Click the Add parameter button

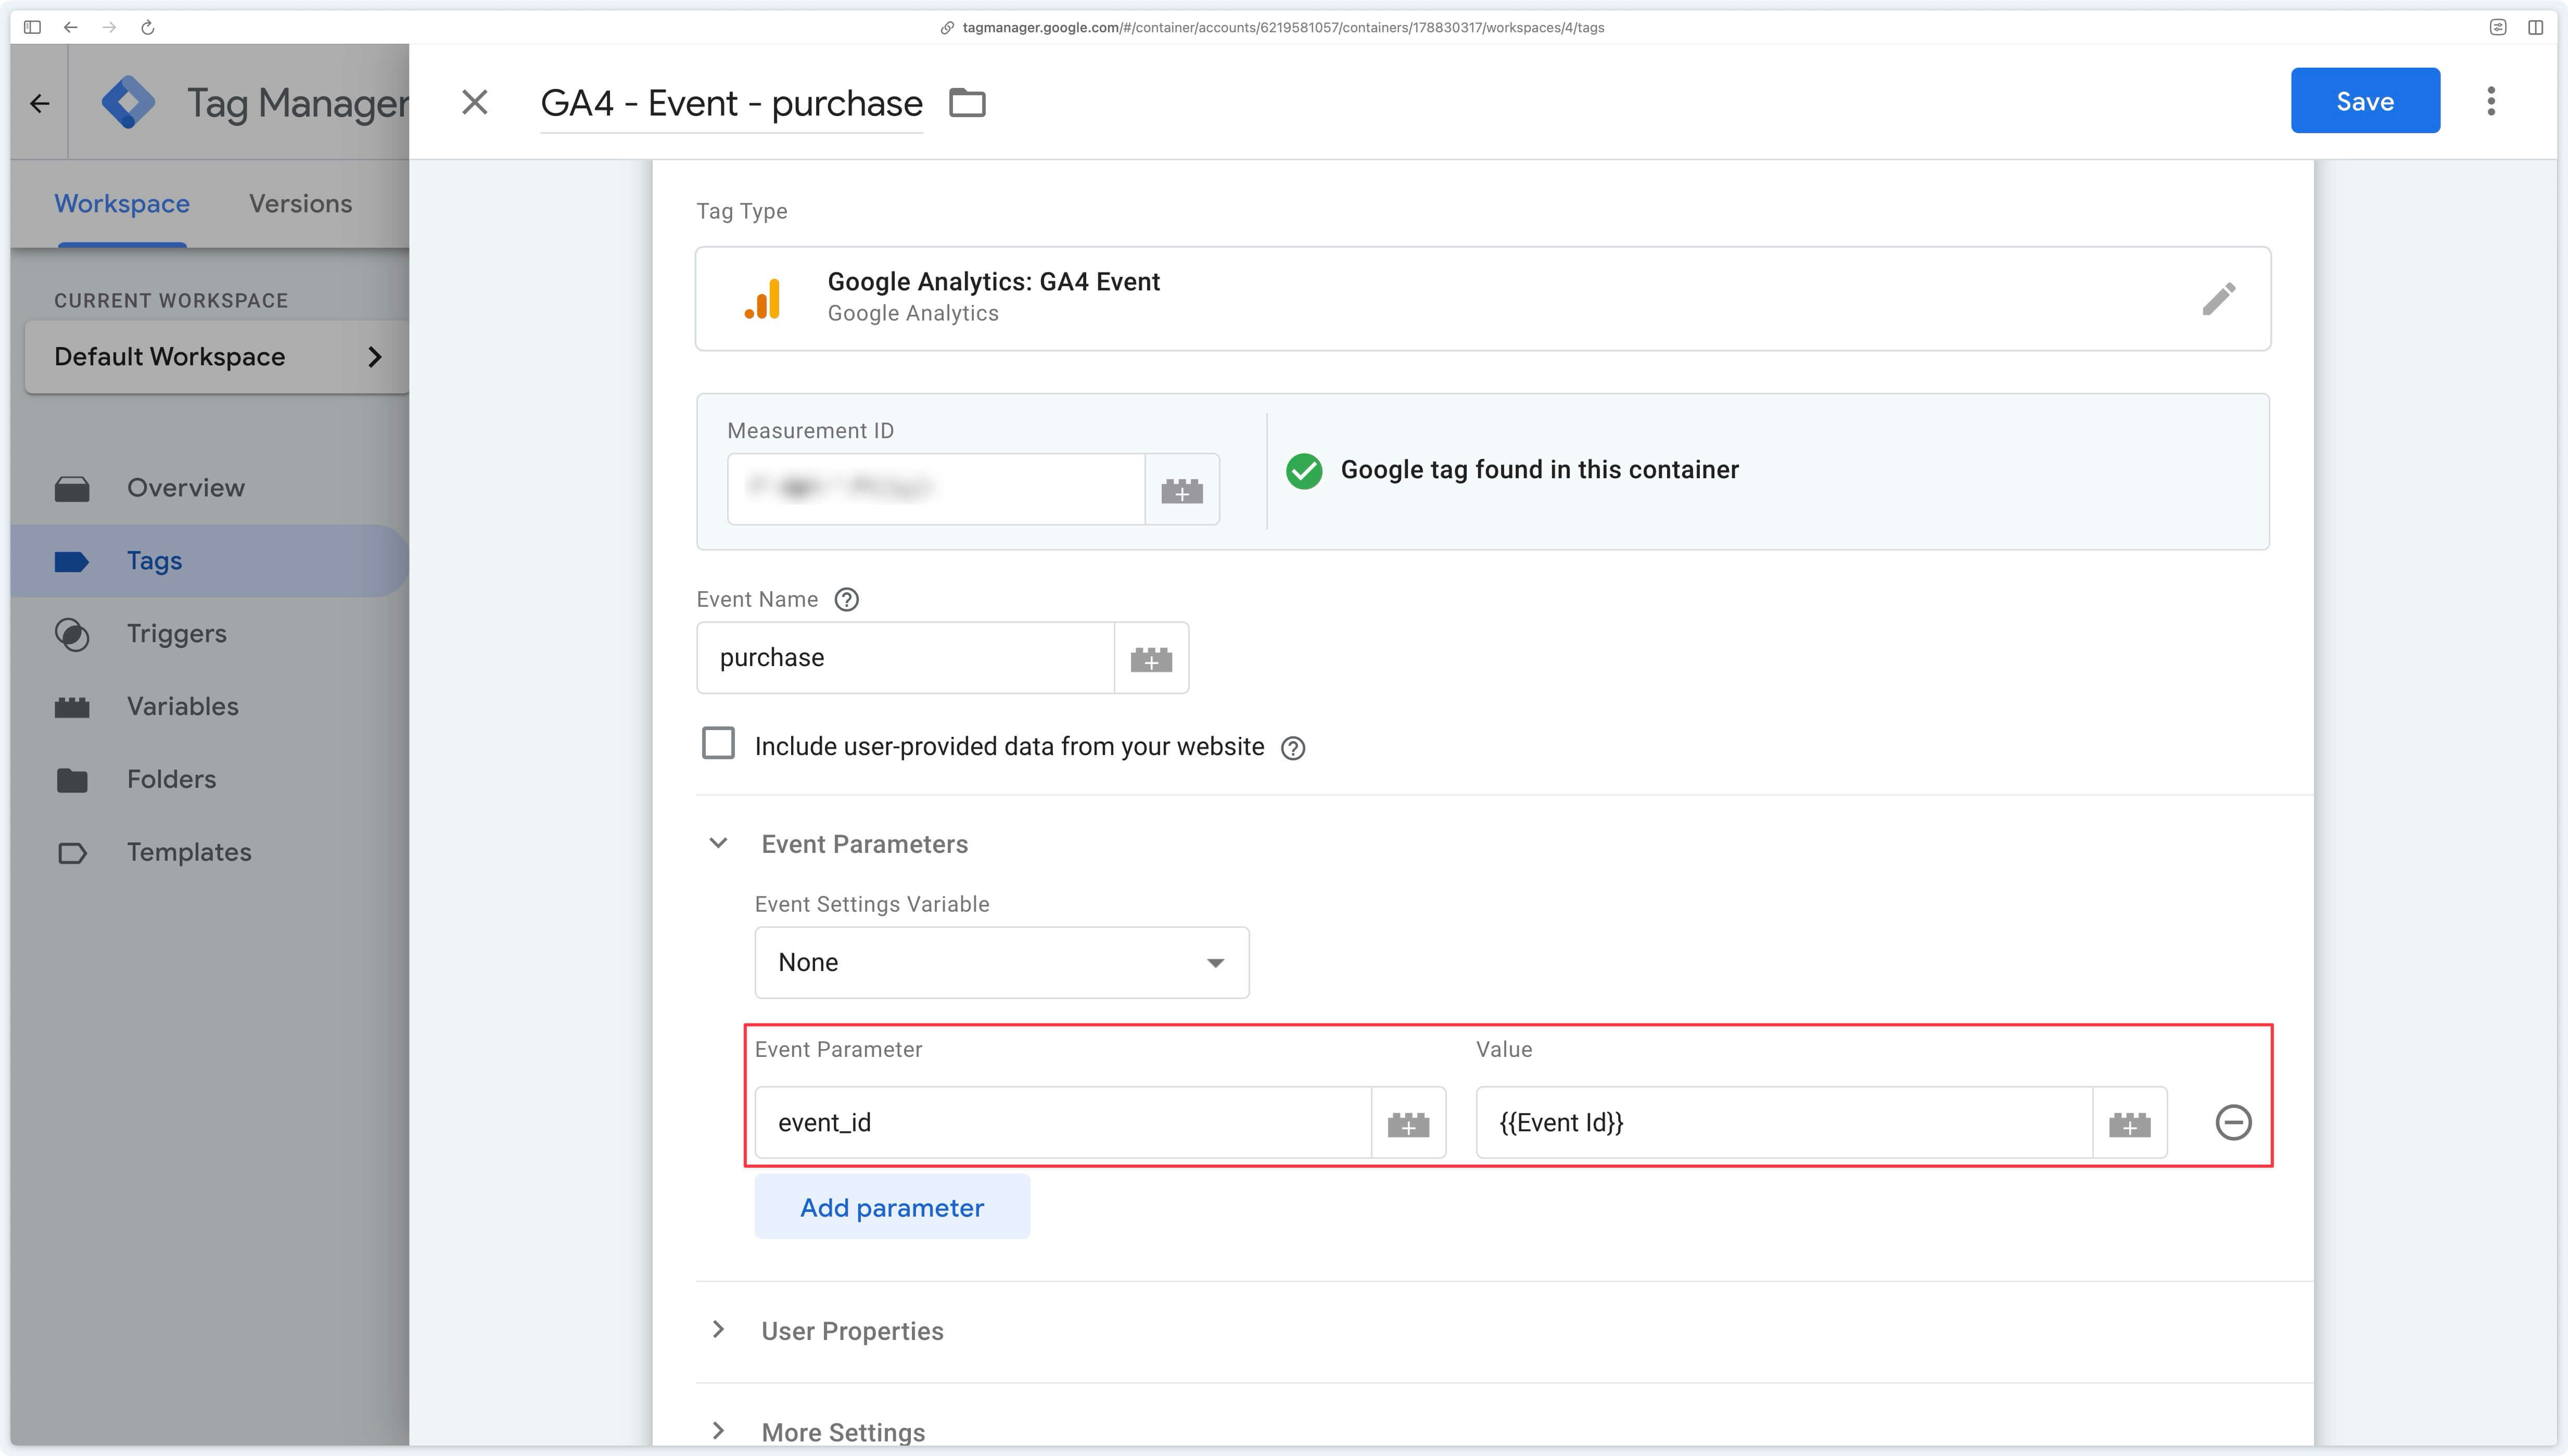[892, 1207]
